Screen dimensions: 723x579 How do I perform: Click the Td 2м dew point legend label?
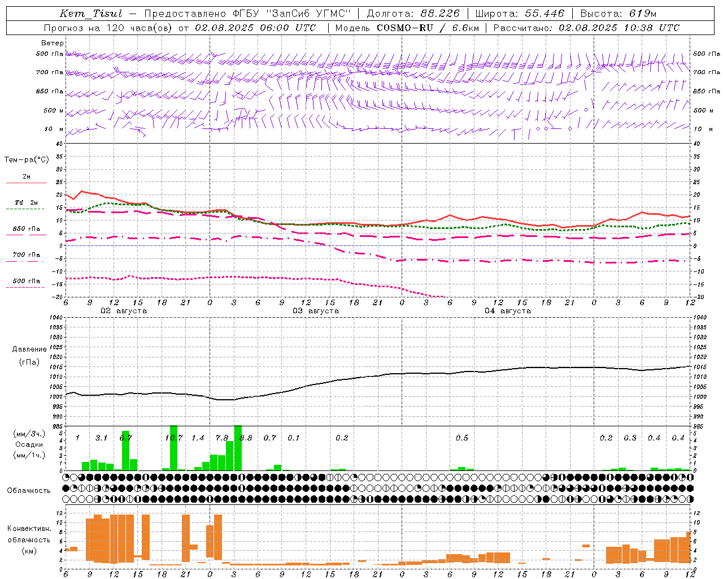(x=27, y=202)
